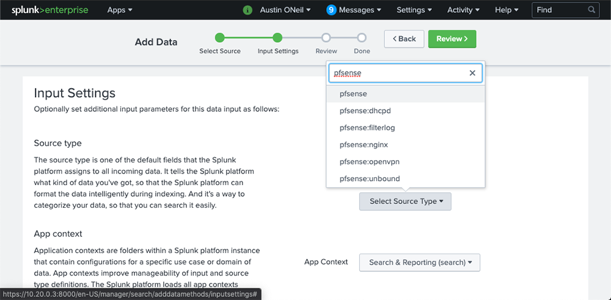Go back with the Back button
This screenshot has width=611, height=300.
click(x=404, y=38)
